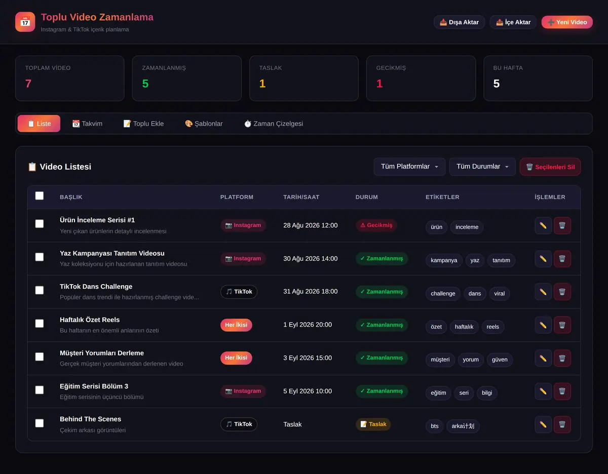Expand the Tüm Durumlar status dropdown
The height and width of the screenshot is (474, 608).
tap(482, 167)
